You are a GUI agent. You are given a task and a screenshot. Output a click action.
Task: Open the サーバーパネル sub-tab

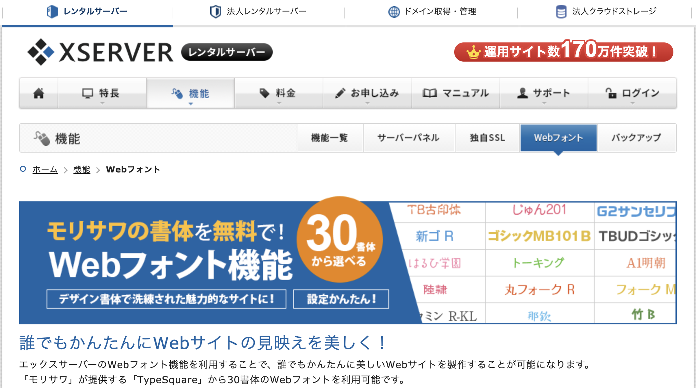point(409,138)
